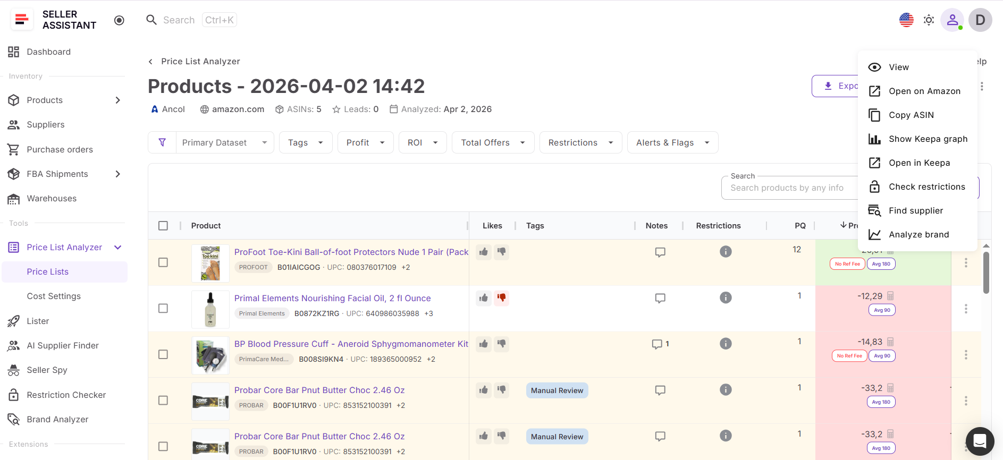Open the Profit filter dropdown
Image resolution: width=1003 pixels, height=460 pixels.
pos(366,142)
